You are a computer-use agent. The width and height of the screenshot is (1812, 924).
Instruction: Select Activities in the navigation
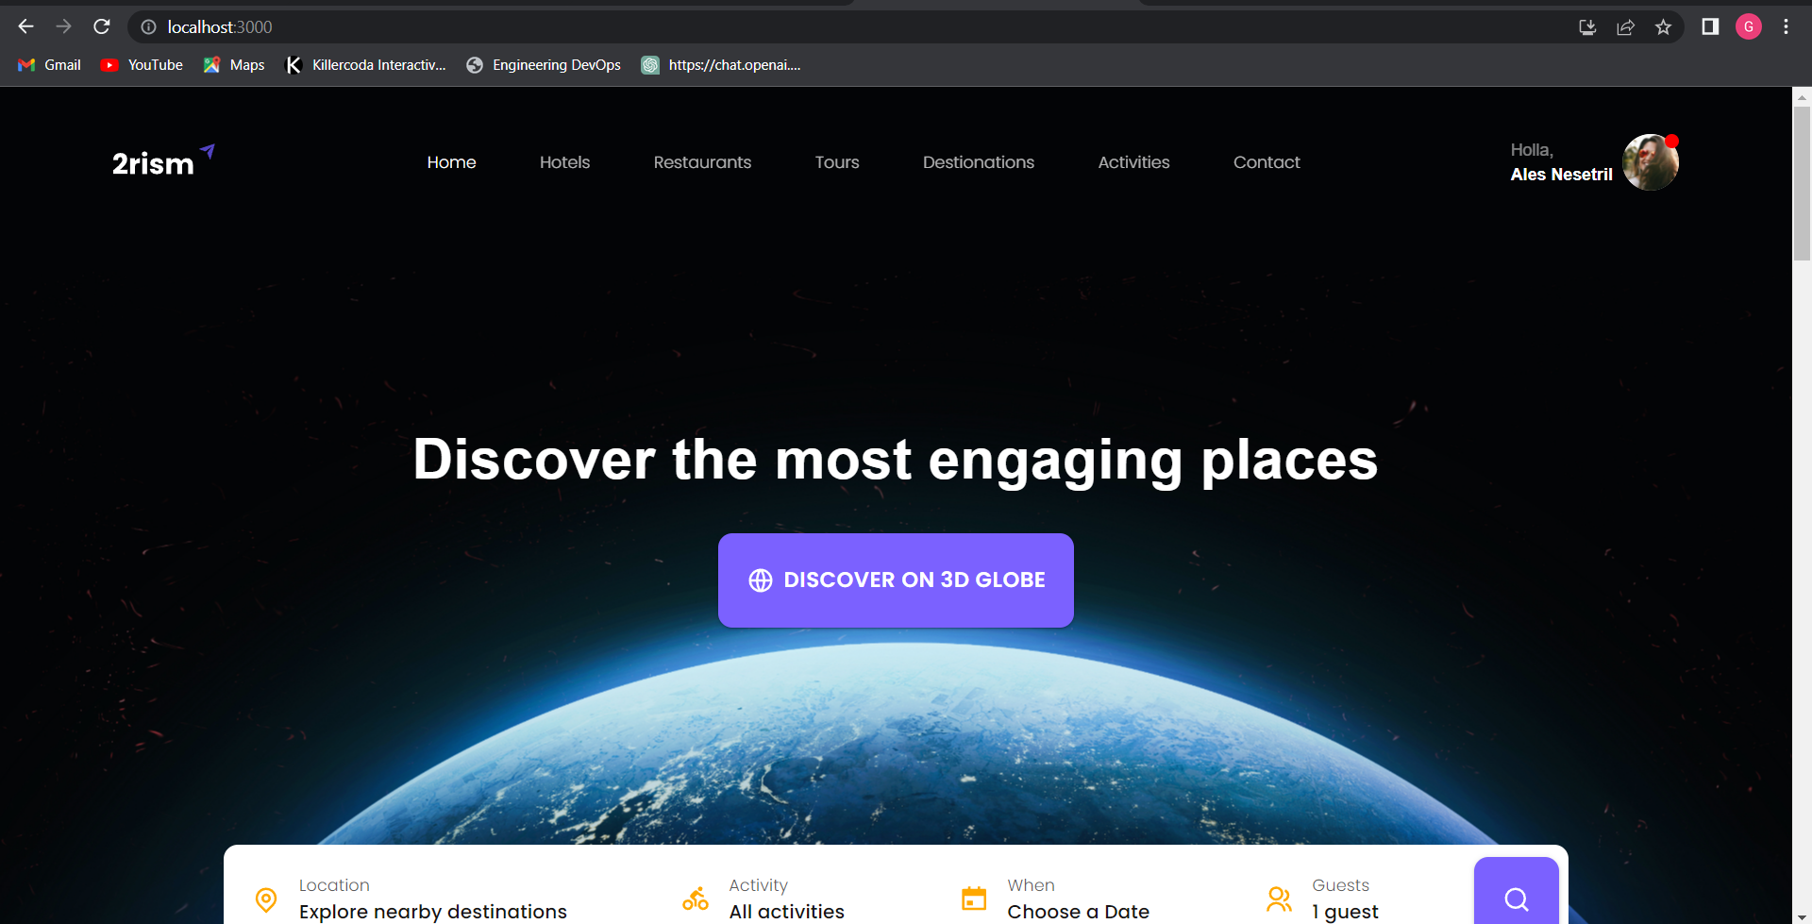click(x=1133, y=162)
